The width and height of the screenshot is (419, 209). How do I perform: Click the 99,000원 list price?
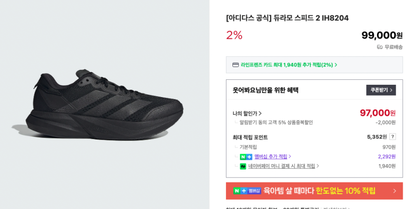coord(381,35)
